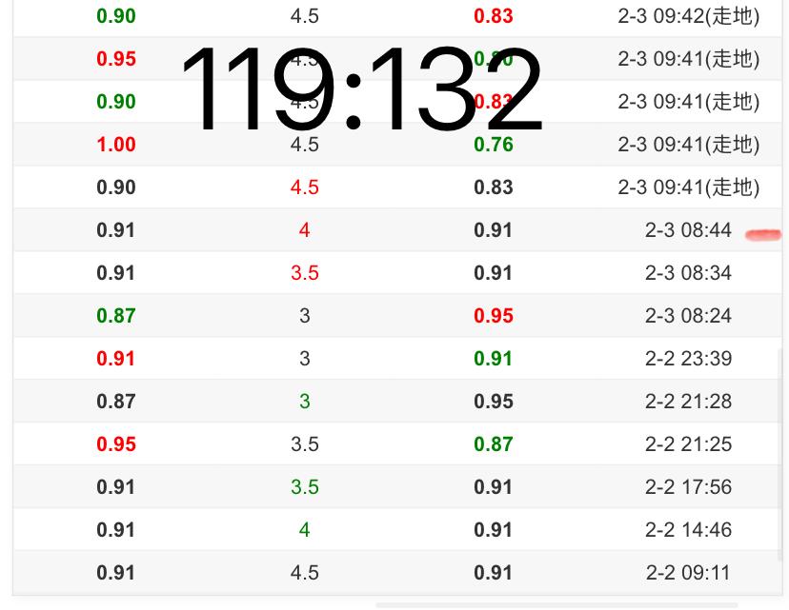Select the 2-3 08:44 timestamp
The width and height of the screenshot is (789, 610).
[x=688, y=230]
